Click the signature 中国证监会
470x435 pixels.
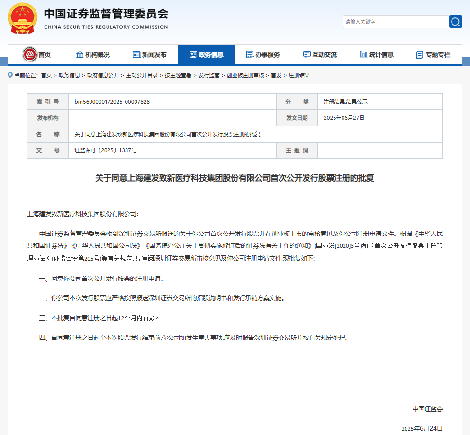[x=427, y=409]
